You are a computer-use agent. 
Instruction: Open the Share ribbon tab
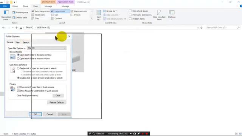tap(25, 6)
